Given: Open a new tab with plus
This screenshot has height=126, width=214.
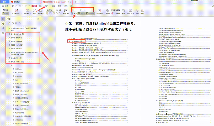Looking at the screenshot, I should (76, 2).
